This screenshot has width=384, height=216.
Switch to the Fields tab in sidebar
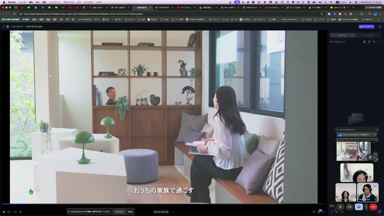[368, 35]
